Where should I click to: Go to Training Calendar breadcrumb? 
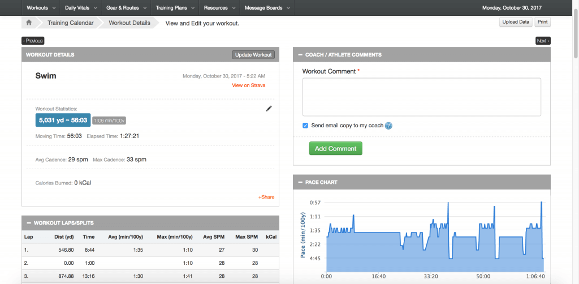[x=70, y=23]
